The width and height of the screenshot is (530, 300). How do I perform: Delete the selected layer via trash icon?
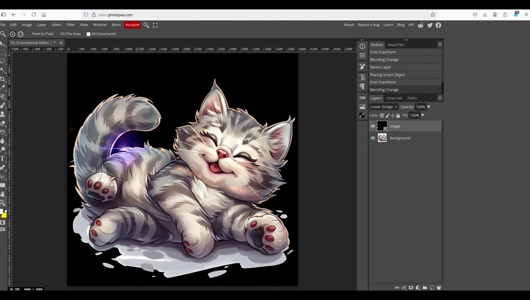439,288
